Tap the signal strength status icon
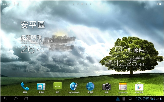Viewport: 164px width, 102px height. tap(152, 99)
